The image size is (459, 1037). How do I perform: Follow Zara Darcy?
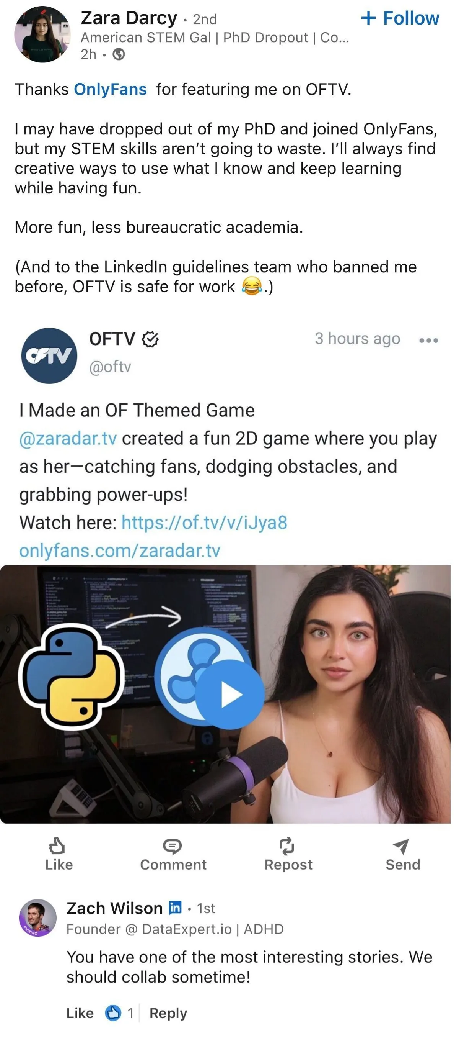pyautogui.click(x=400, y=18)
